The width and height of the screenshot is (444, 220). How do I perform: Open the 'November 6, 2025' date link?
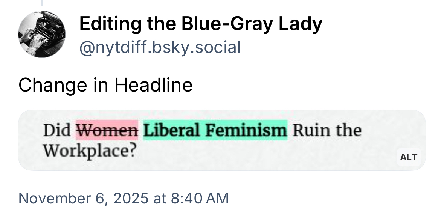coord(84,198)
